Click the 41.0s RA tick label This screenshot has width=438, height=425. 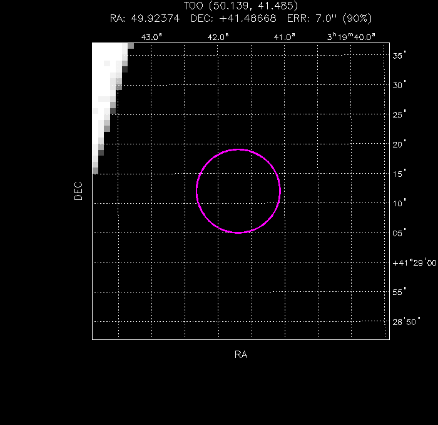(x=285, y=37)
